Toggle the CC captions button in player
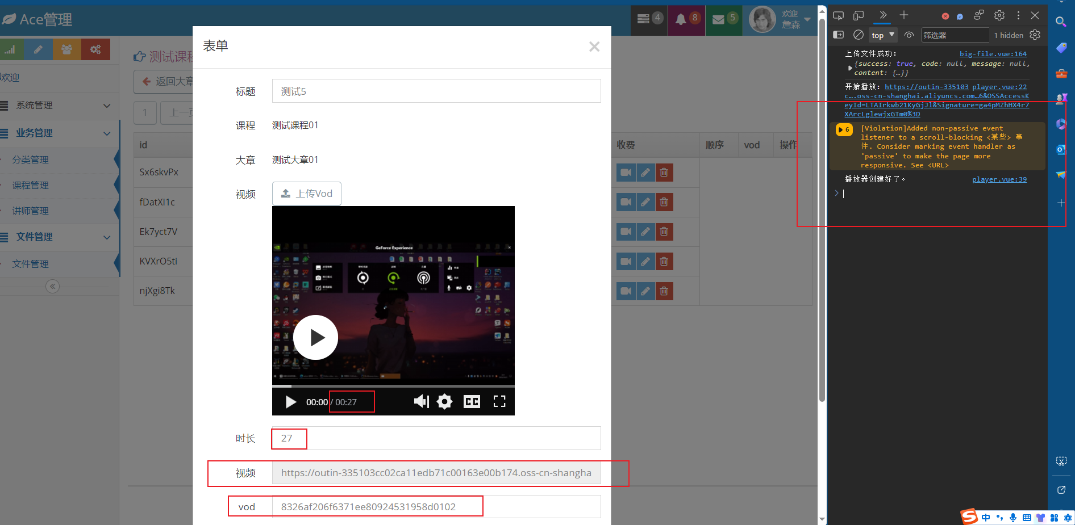Image resolution: width=1075 pixels, height=525 pixels. 472,402
